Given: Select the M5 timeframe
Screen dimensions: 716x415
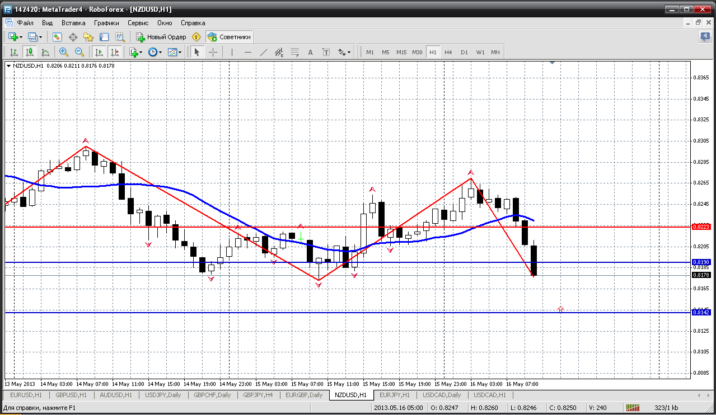Looking at the screenshot, I should coord(386,52).
